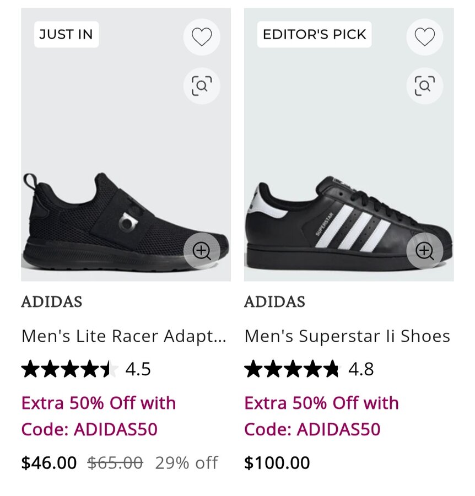Screen dimensions: 475x496
Task: Zoom into the Superstar II image
Action: (x=424, y=251)
